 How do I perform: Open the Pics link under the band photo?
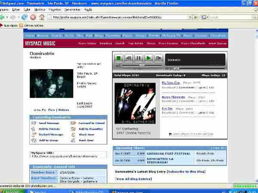52,110
